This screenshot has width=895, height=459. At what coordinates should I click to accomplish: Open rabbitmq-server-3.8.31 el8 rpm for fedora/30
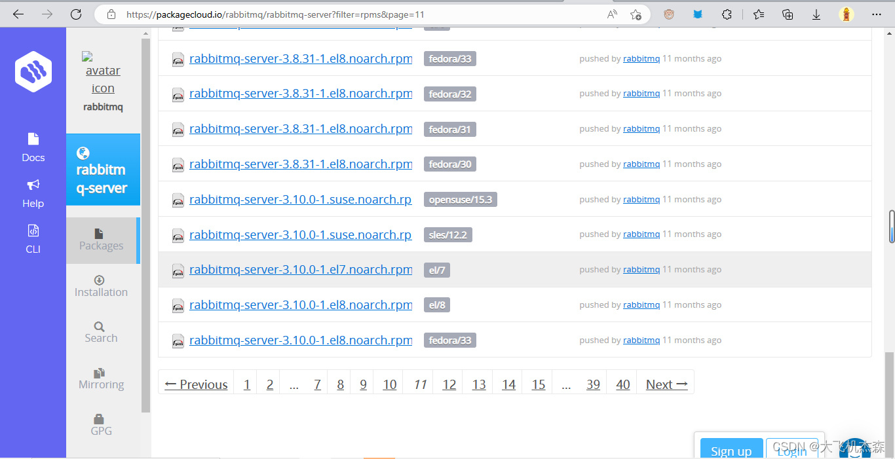[x=301, y=164]
